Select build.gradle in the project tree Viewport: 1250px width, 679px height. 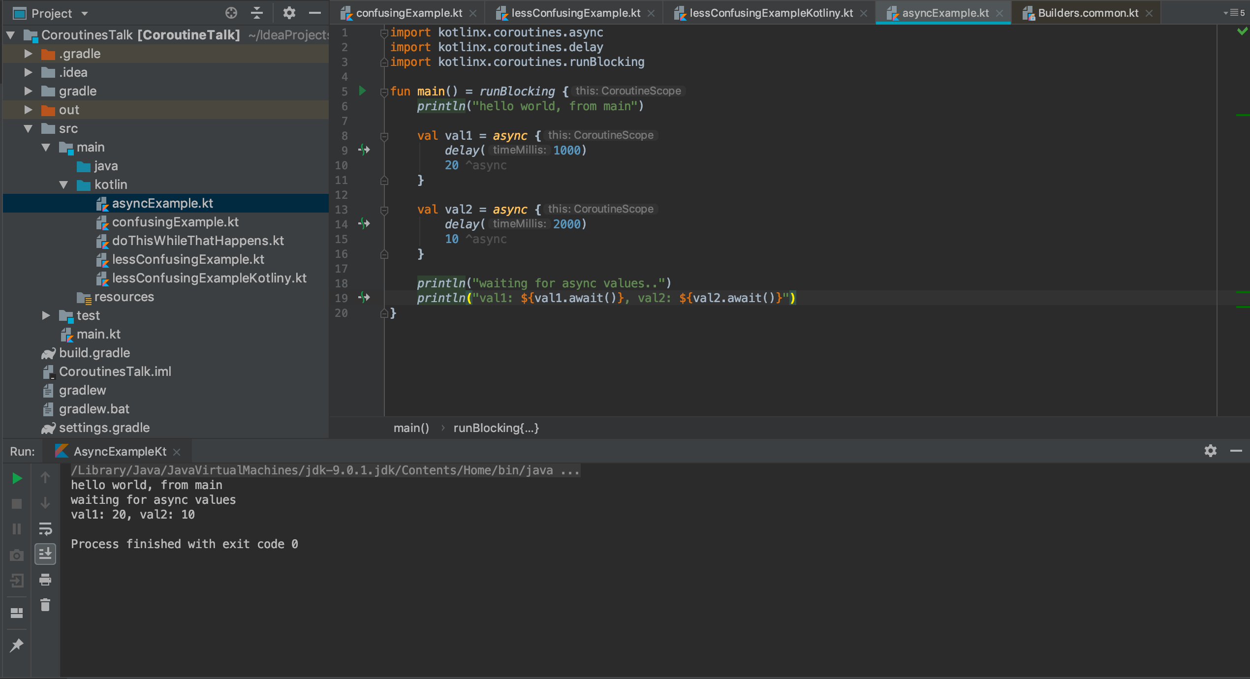click(x=94, y=352)
